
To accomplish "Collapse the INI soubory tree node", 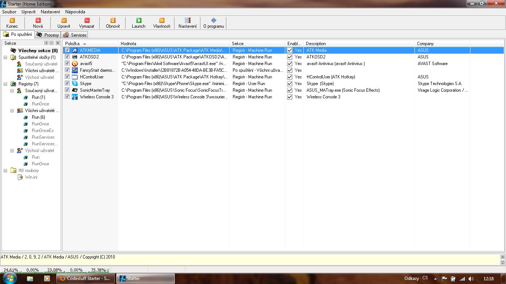I will [x=6, y=170].
